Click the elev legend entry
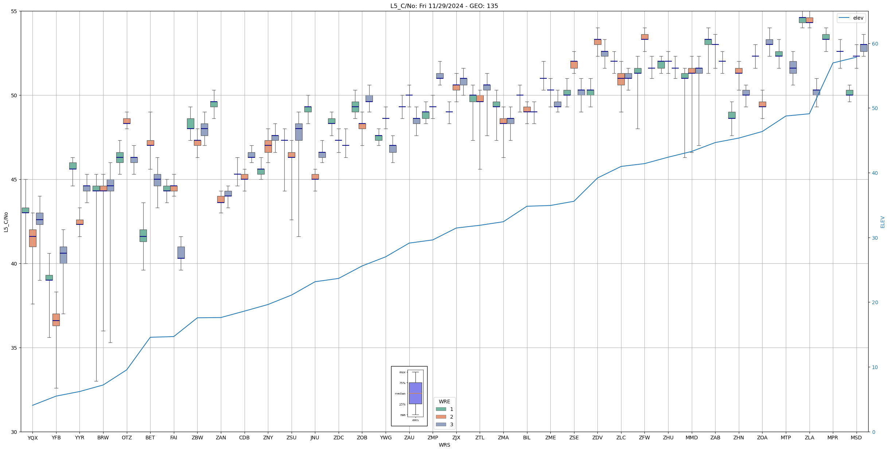 point(851,18)
